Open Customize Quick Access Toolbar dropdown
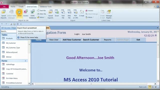 click(21, 24)
